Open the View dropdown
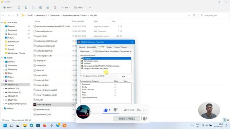 point(79,8)
